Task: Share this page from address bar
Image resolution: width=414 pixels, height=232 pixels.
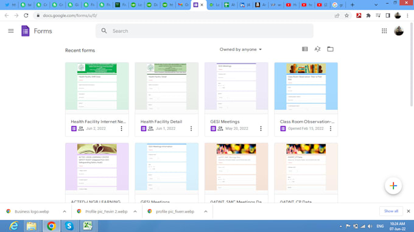Action: [x=337, y=16]
